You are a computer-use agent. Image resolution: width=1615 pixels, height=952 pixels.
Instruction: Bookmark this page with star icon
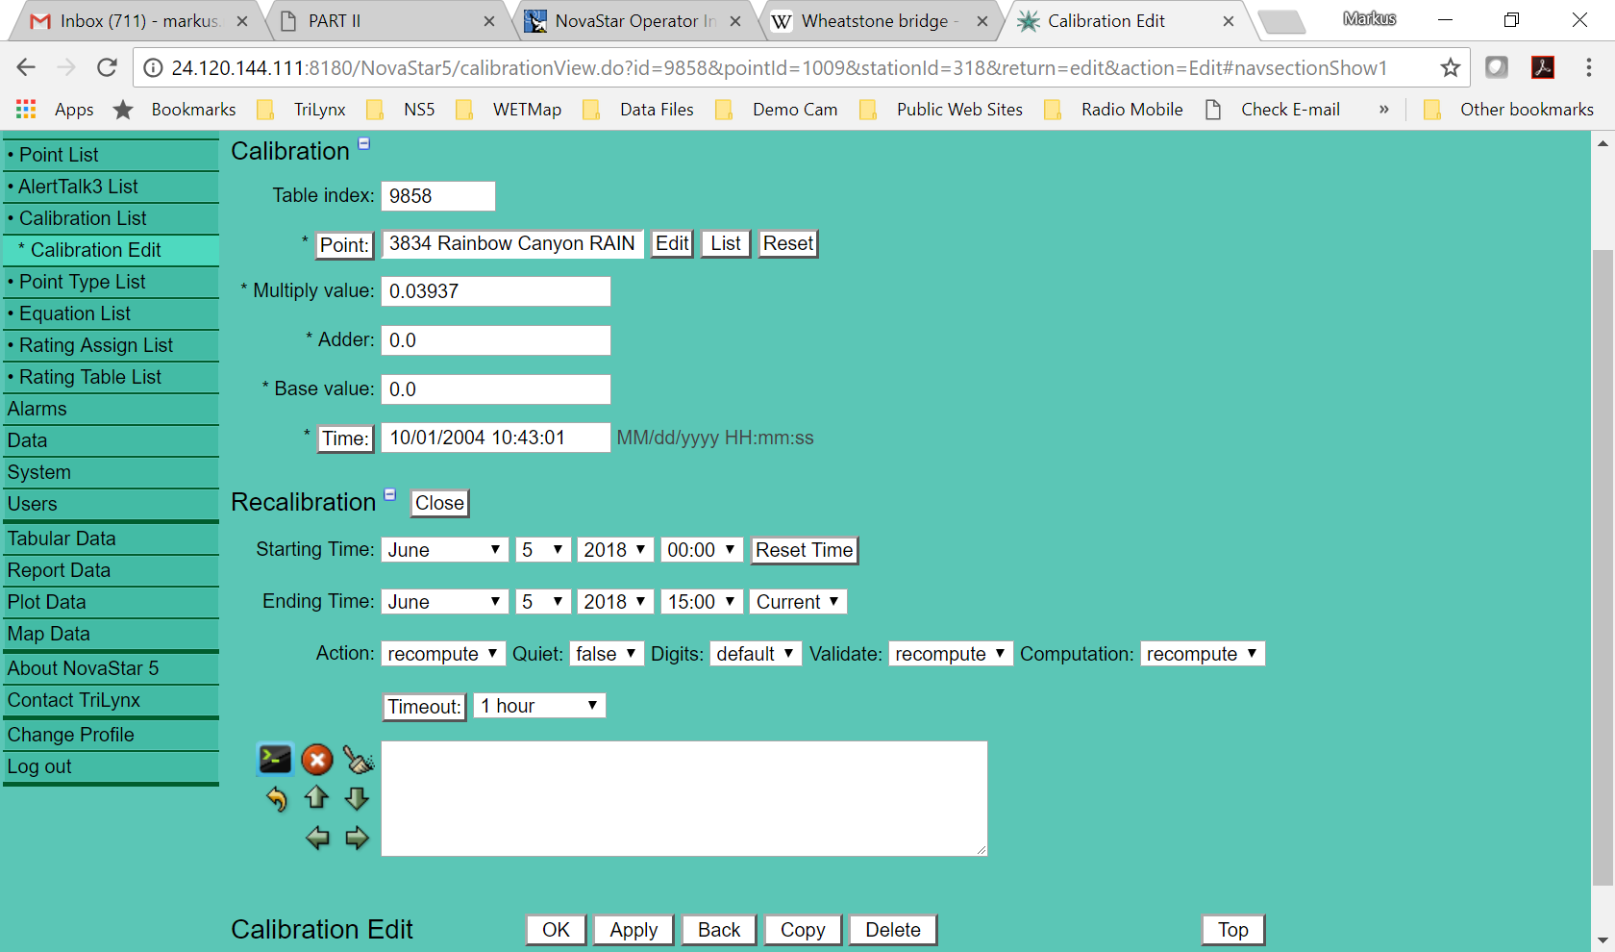[1450, 67]
